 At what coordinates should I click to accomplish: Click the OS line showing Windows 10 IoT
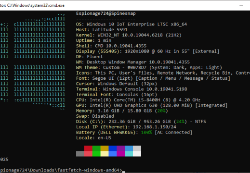132,25
